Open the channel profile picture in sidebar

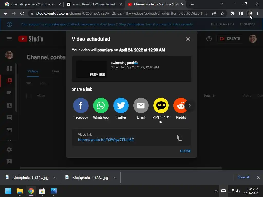pyautogui.click(x=9, y=55)
